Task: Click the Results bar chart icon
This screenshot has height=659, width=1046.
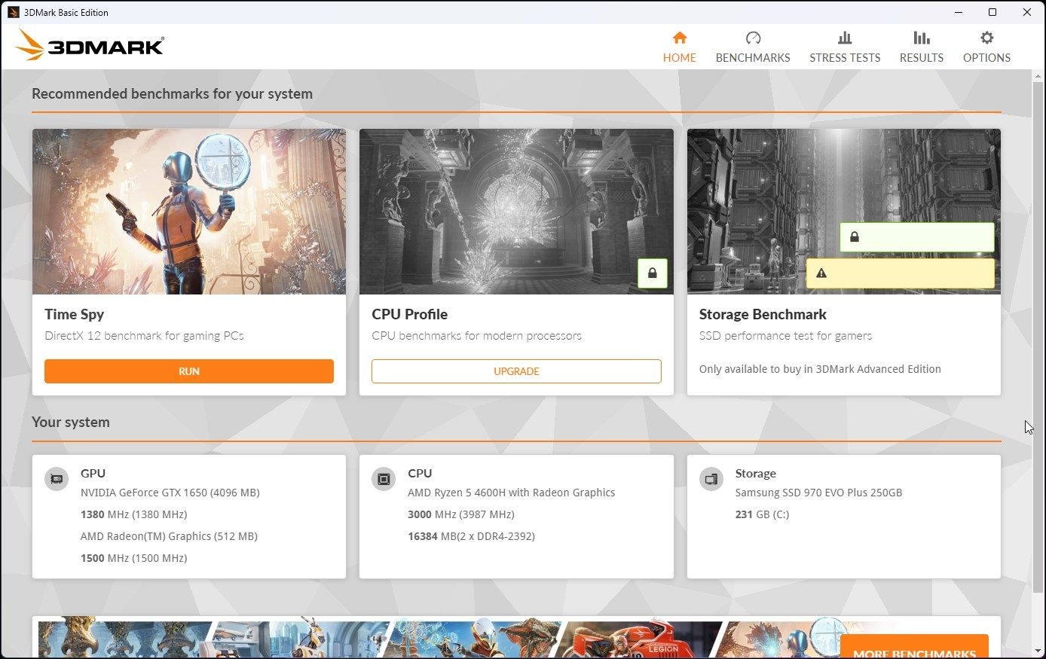Action: point(921,38)
